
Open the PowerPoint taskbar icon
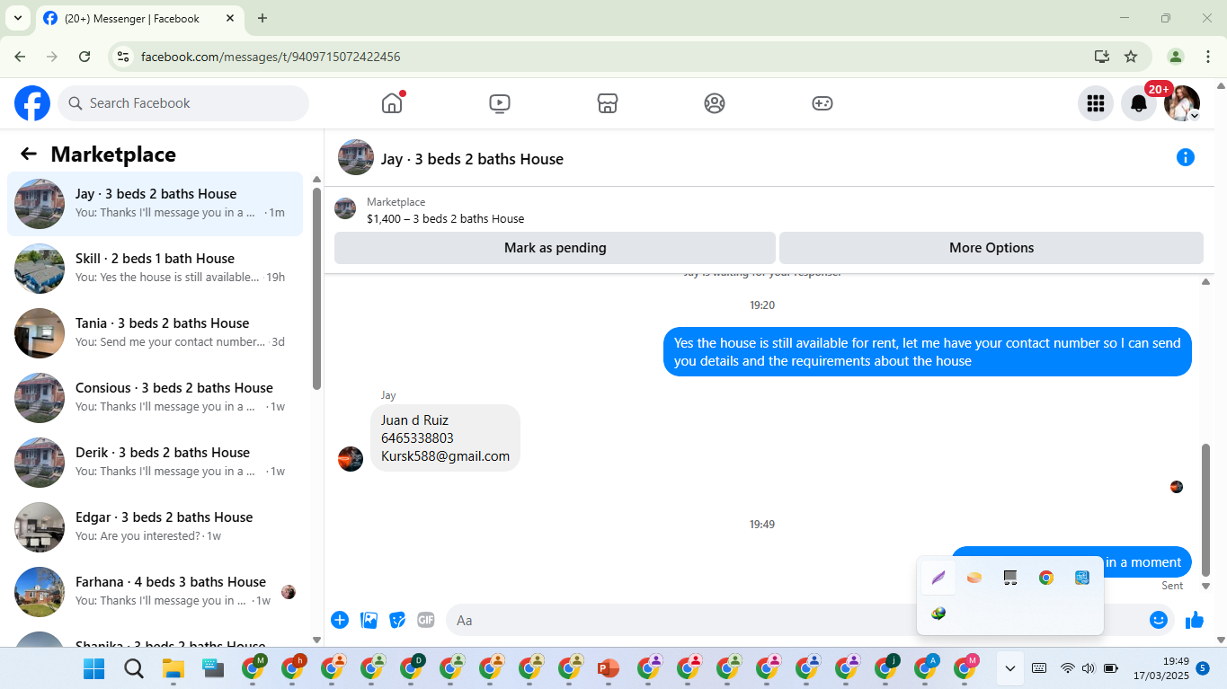[609, 668]
